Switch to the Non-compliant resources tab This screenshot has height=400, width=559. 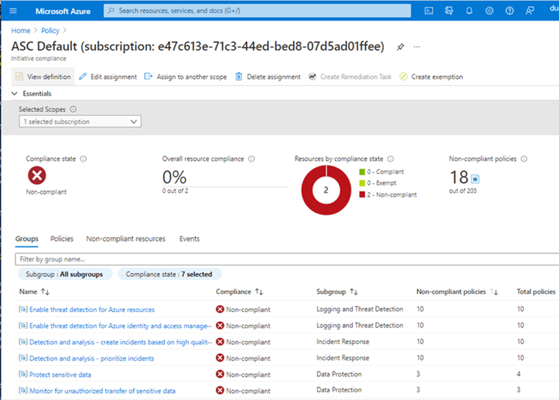tap(125, 239)
